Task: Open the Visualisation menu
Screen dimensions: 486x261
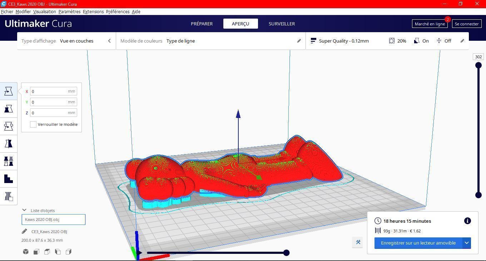Action: pyautogui.click(x=45, y=11)
